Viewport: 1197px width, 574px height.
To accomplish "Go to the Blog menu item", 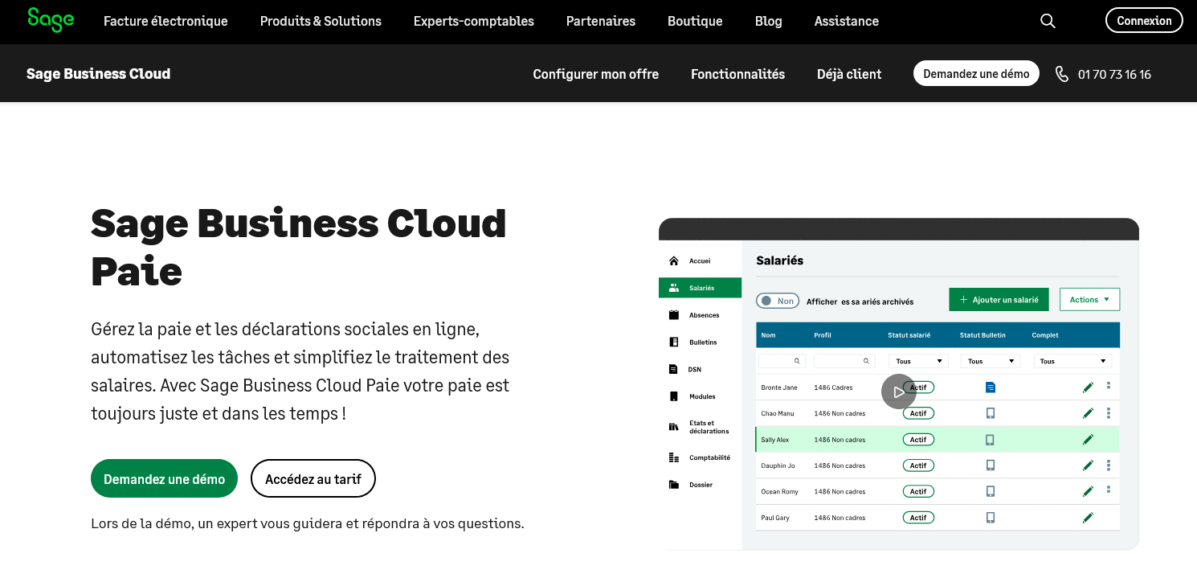I will click(769, 21).
